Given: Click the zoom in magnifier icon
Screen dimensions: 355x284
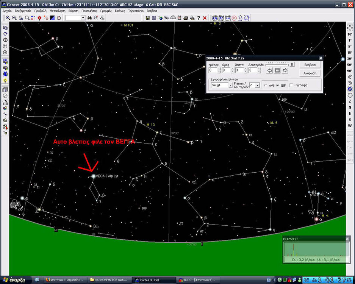Looking at the screenshot, I should (8, 18).
